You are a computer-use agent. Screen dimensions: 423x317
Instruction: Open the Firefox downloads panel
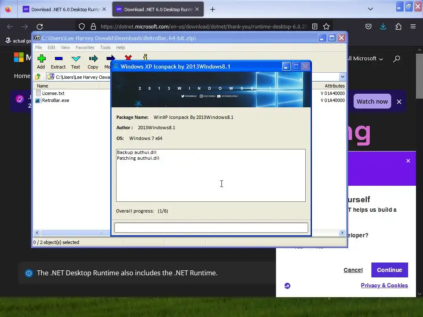(383, 26)
